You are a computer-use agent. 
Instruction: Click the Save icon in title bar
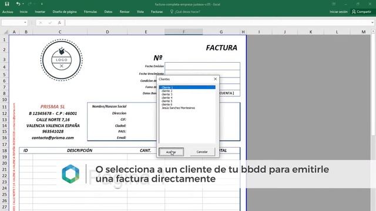[7, 4]
